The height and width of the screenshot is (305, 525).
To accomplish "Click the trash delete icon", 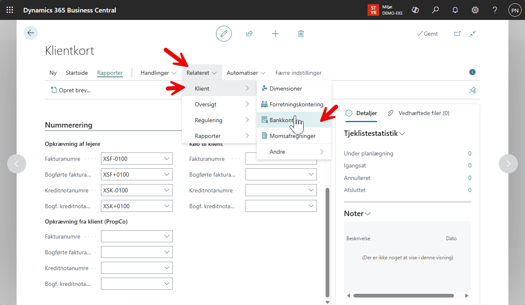I will point(301,34).
